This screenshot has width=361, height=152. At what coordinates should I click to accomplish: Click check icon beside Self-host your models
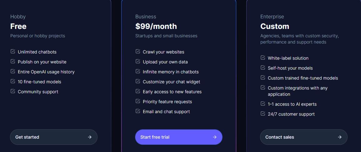tap(263, 67)
